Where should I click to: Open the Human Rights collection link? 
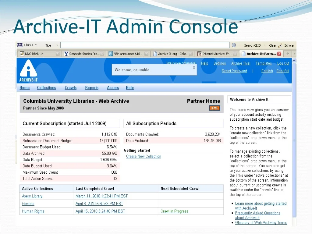[33, 211]
